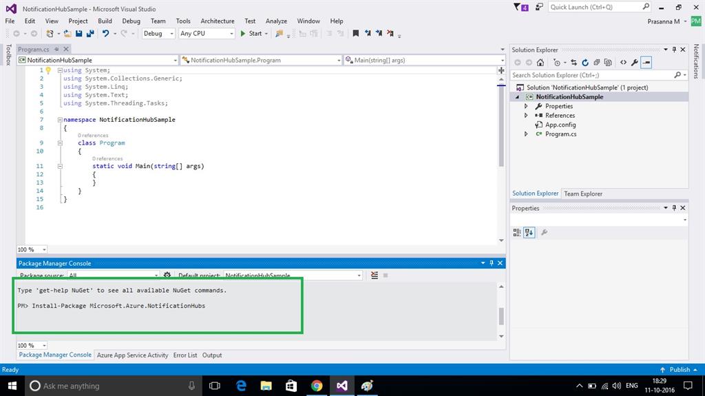The width and height of the screenshot is (705, 396).
Task: Click the Undo arrow in the toolbar
Action: click(x=105, y=33)
